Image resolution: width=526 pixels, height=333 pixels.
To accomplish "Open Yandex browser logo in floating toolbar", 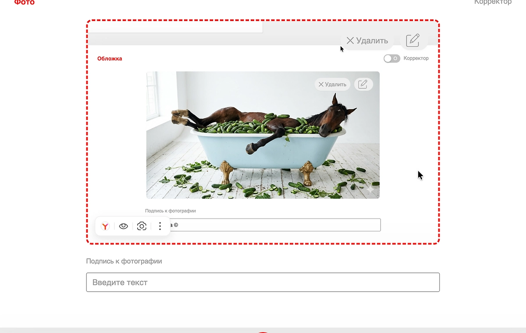I will pyautogui.click(x=105, y=226).
